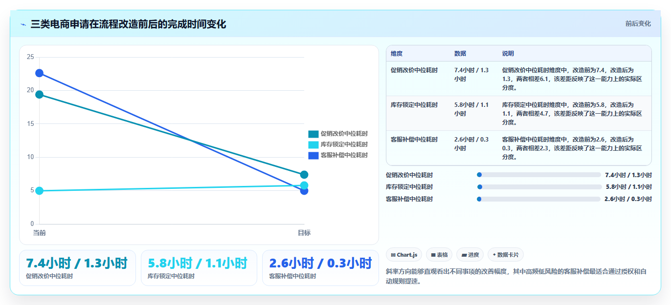
Task: Click the y-axis tick labeled 15
Action: [30, 124]
